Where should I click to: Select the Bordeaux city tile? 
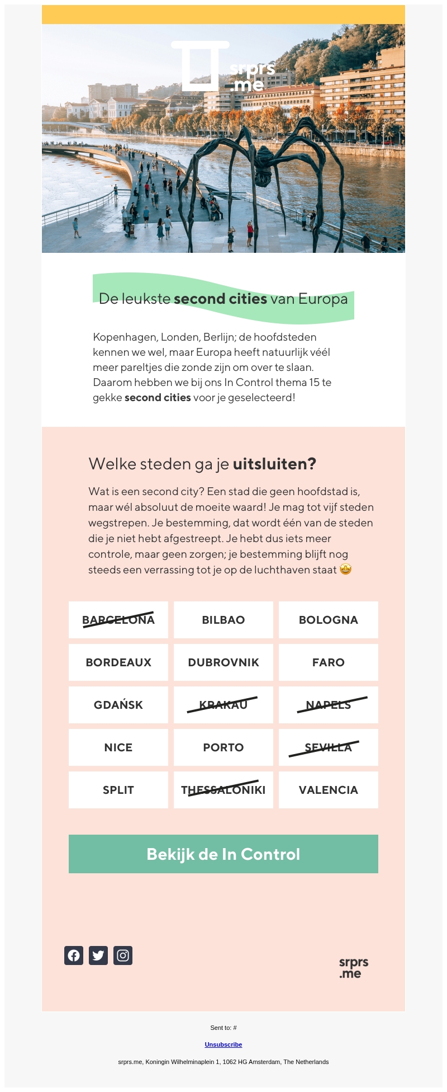(118, 662)
